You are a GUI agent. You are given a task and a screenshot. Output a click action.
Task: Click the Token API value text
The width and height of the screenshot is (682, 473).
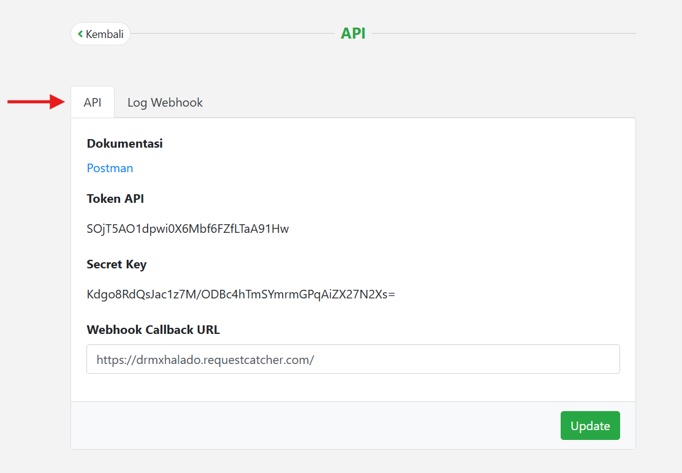click(x=188, y=229)
